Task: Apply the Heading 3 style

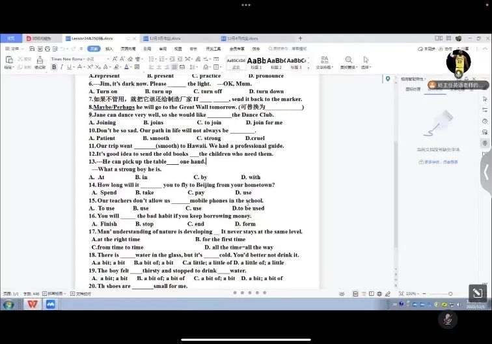Action: point(296,63)
